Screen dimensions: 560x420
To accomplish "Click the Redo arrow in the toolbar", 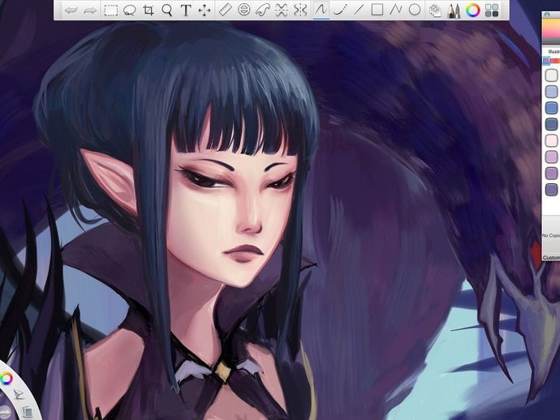I will [x=90, y=11].
